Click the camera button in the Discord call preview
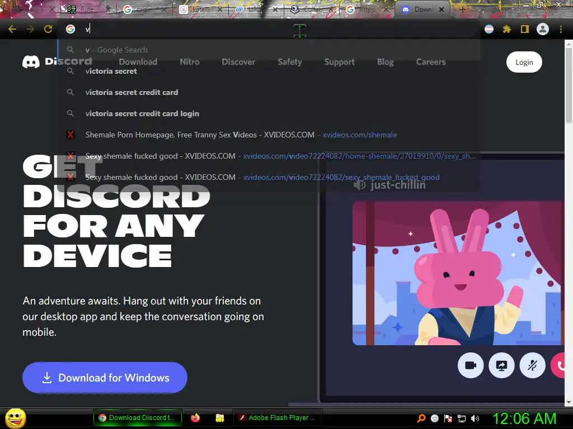Screen dimensions: 573x429 (471, 365)
